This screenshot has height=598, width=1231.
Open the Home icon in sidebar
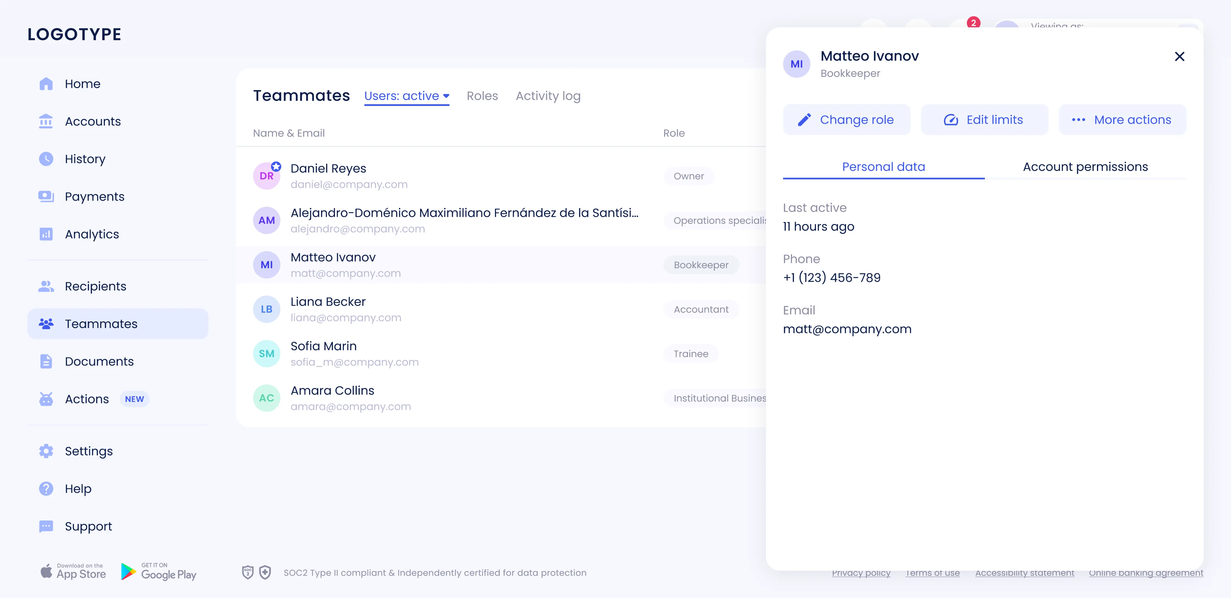(46, 83)
